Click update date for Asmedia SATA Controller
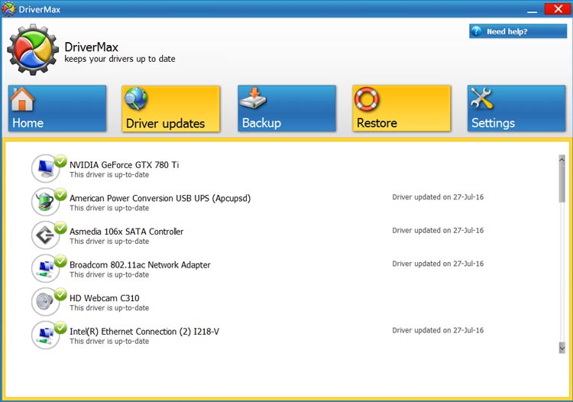This screenshot has width=573, height=402. [x=438, y=231]
